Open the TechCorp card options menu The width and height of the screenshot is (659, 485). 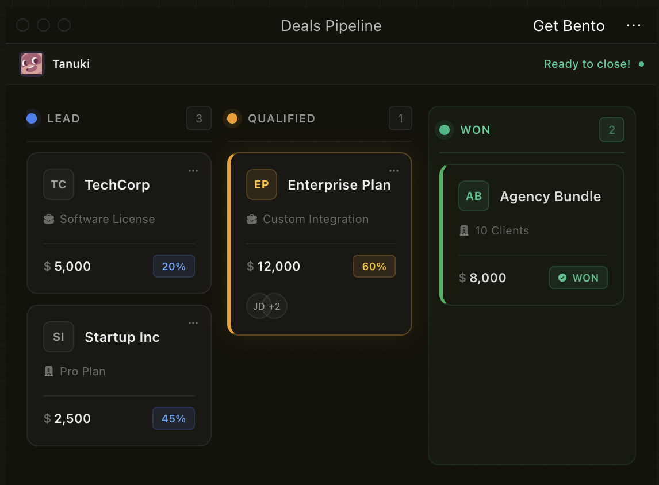click(193, 171)
